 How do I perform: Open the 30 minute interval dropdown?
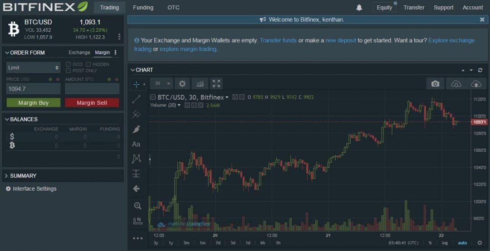[162, 84]
